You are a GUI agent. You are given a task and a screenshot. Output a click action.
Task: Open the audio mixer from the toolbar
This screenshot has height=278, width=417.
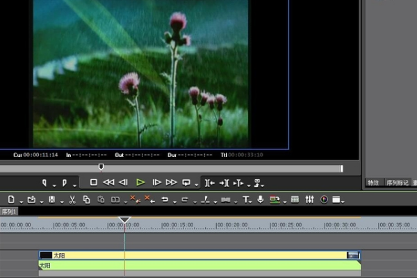tap(309, 200)
